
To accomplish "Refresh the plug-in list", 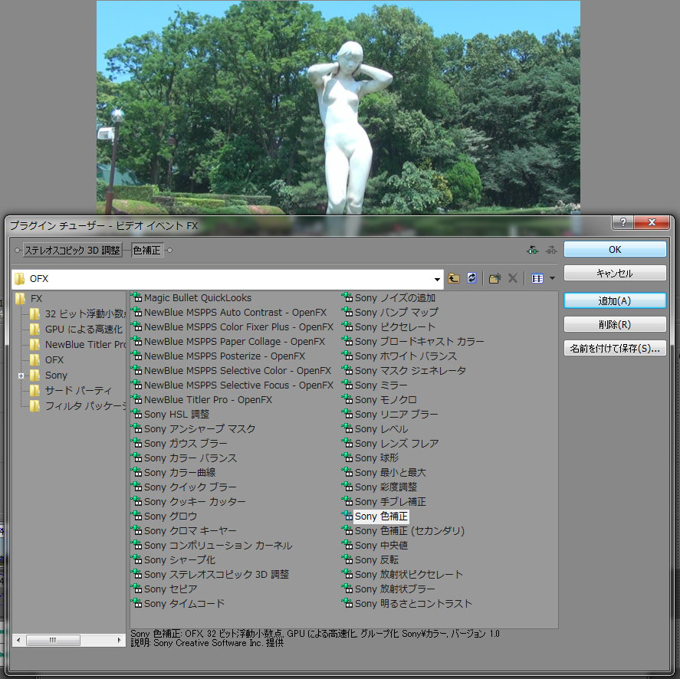I will 471,278.
